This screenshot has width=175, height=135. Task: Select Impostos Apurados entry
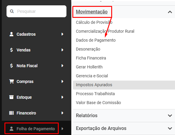[124, 85]
